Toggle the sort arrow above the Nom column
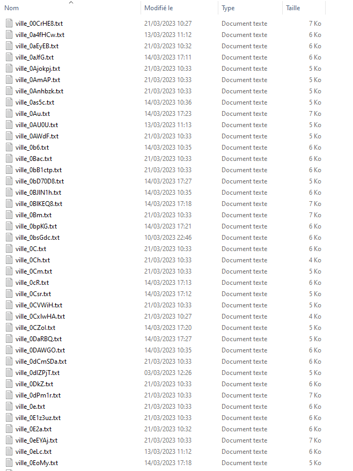 click(x=71, y=2)
